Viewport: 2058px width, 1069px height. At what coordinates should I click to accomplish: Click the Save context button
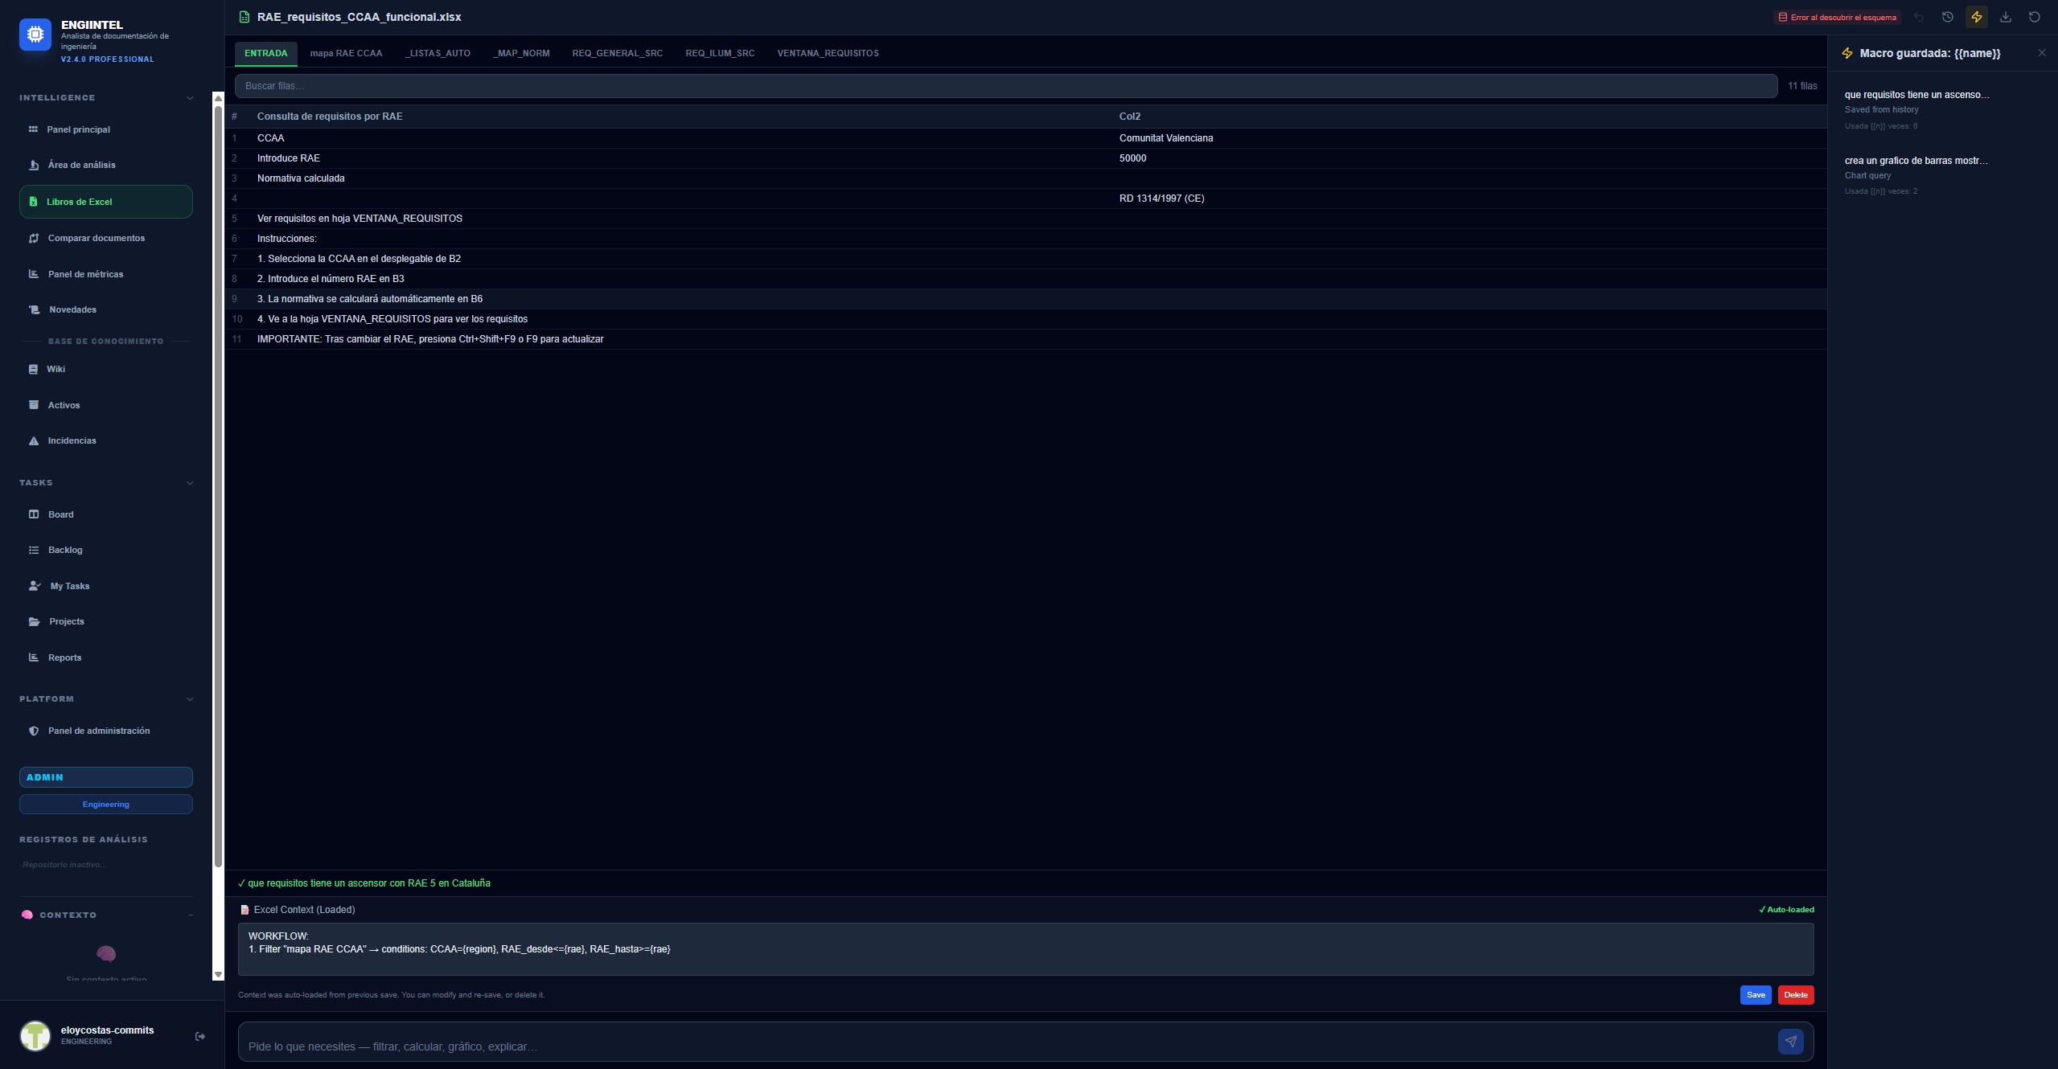(x=1756, y=995)
